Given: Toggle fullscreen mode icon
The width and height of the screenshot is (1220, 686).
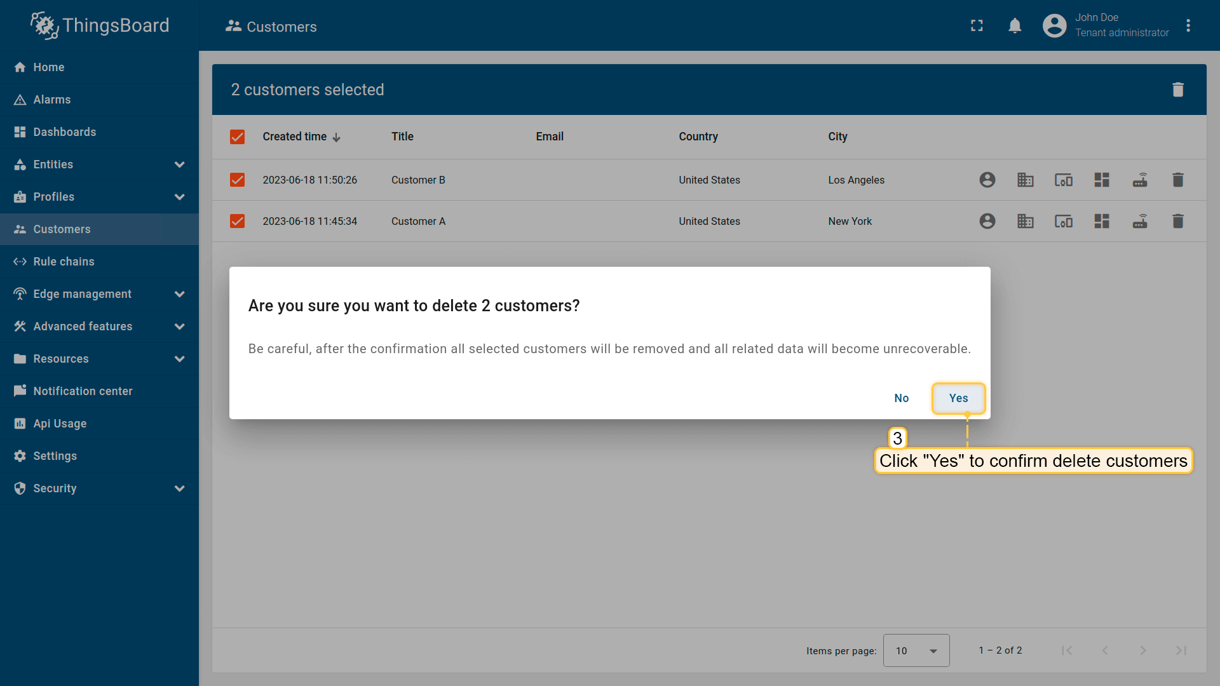Looking at the screenshot, I should point(977,26).
